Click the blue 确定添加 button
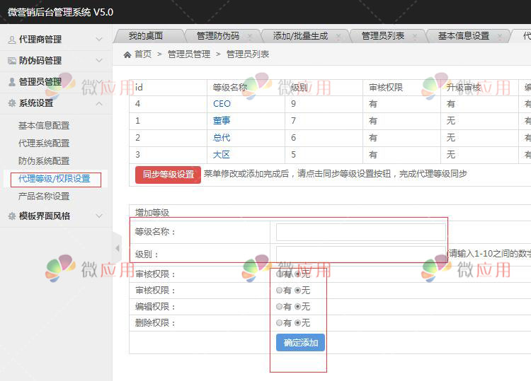This screenshot has width=531, height=381. [x=300, y=342]
